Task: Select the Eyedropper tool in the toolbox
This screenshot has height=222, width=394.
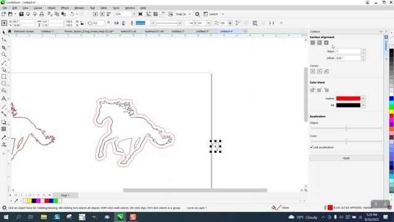Action: click(x=4, y=138)
